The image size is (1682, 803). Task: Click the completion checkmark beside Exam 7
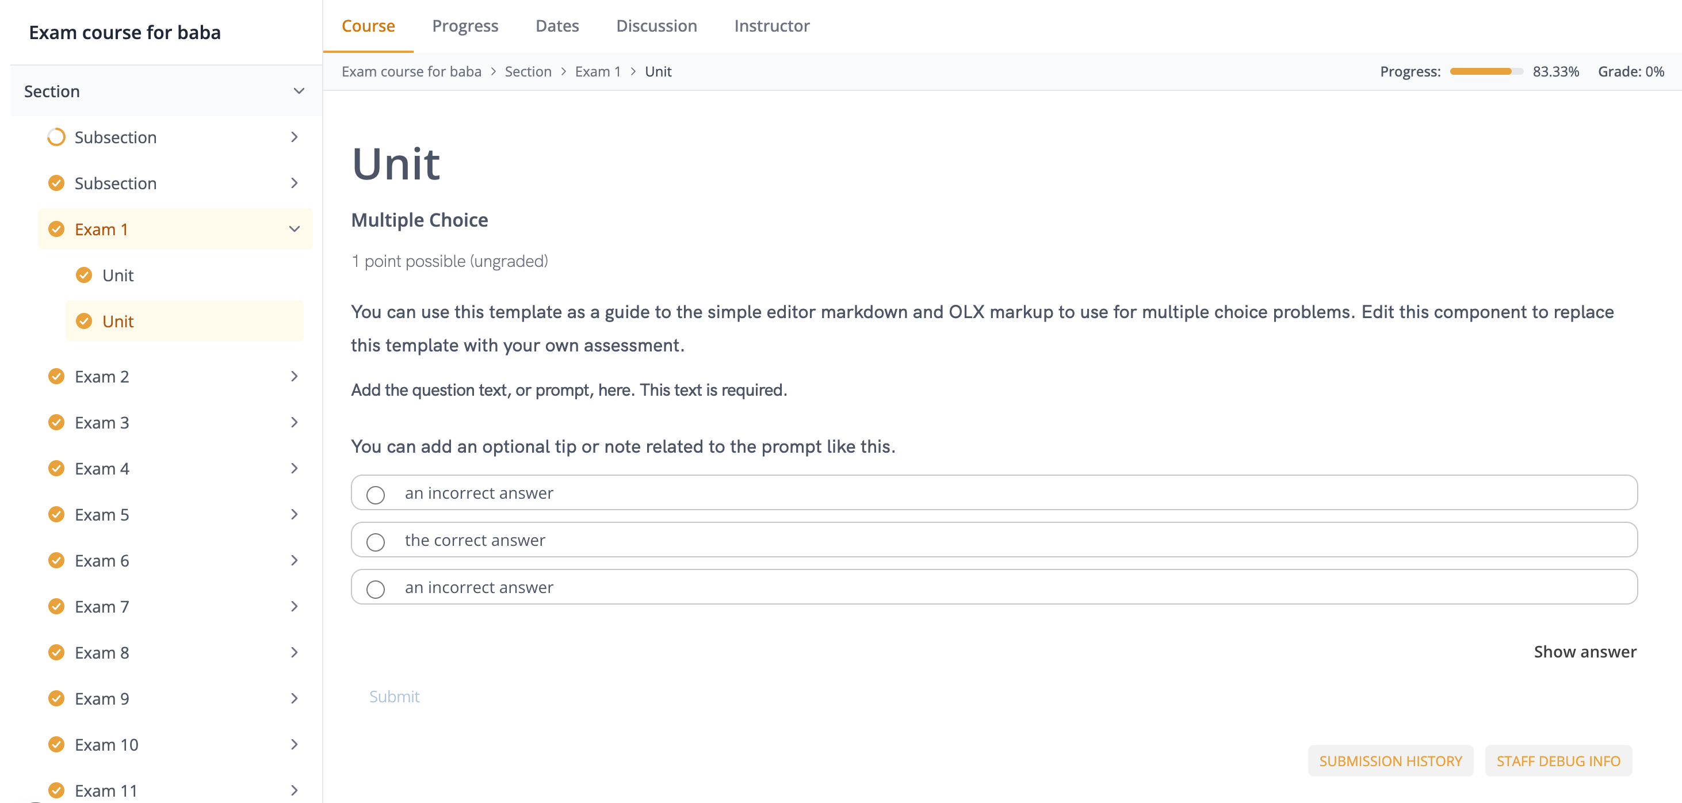[x=56, y=606]
